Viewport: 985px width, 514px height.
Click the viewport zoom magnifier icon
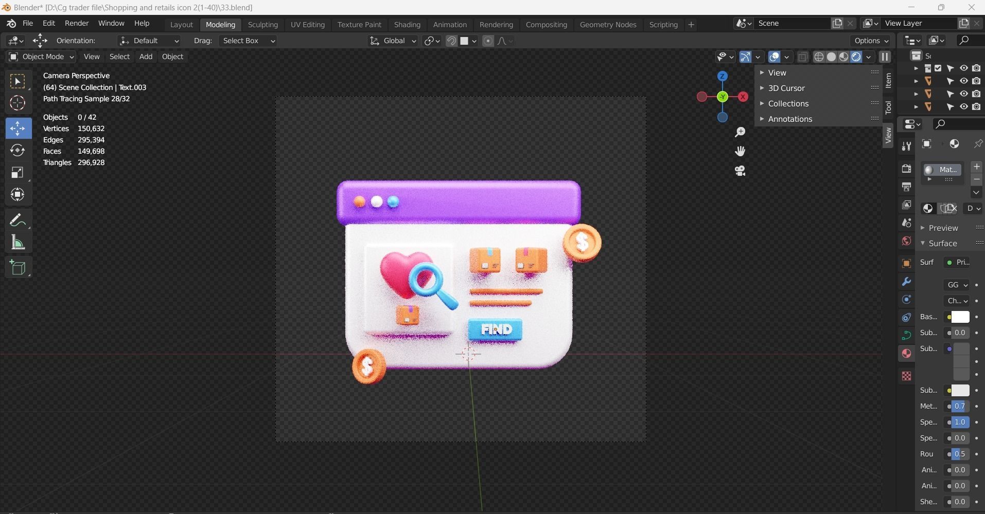click(x=740, y=133)
